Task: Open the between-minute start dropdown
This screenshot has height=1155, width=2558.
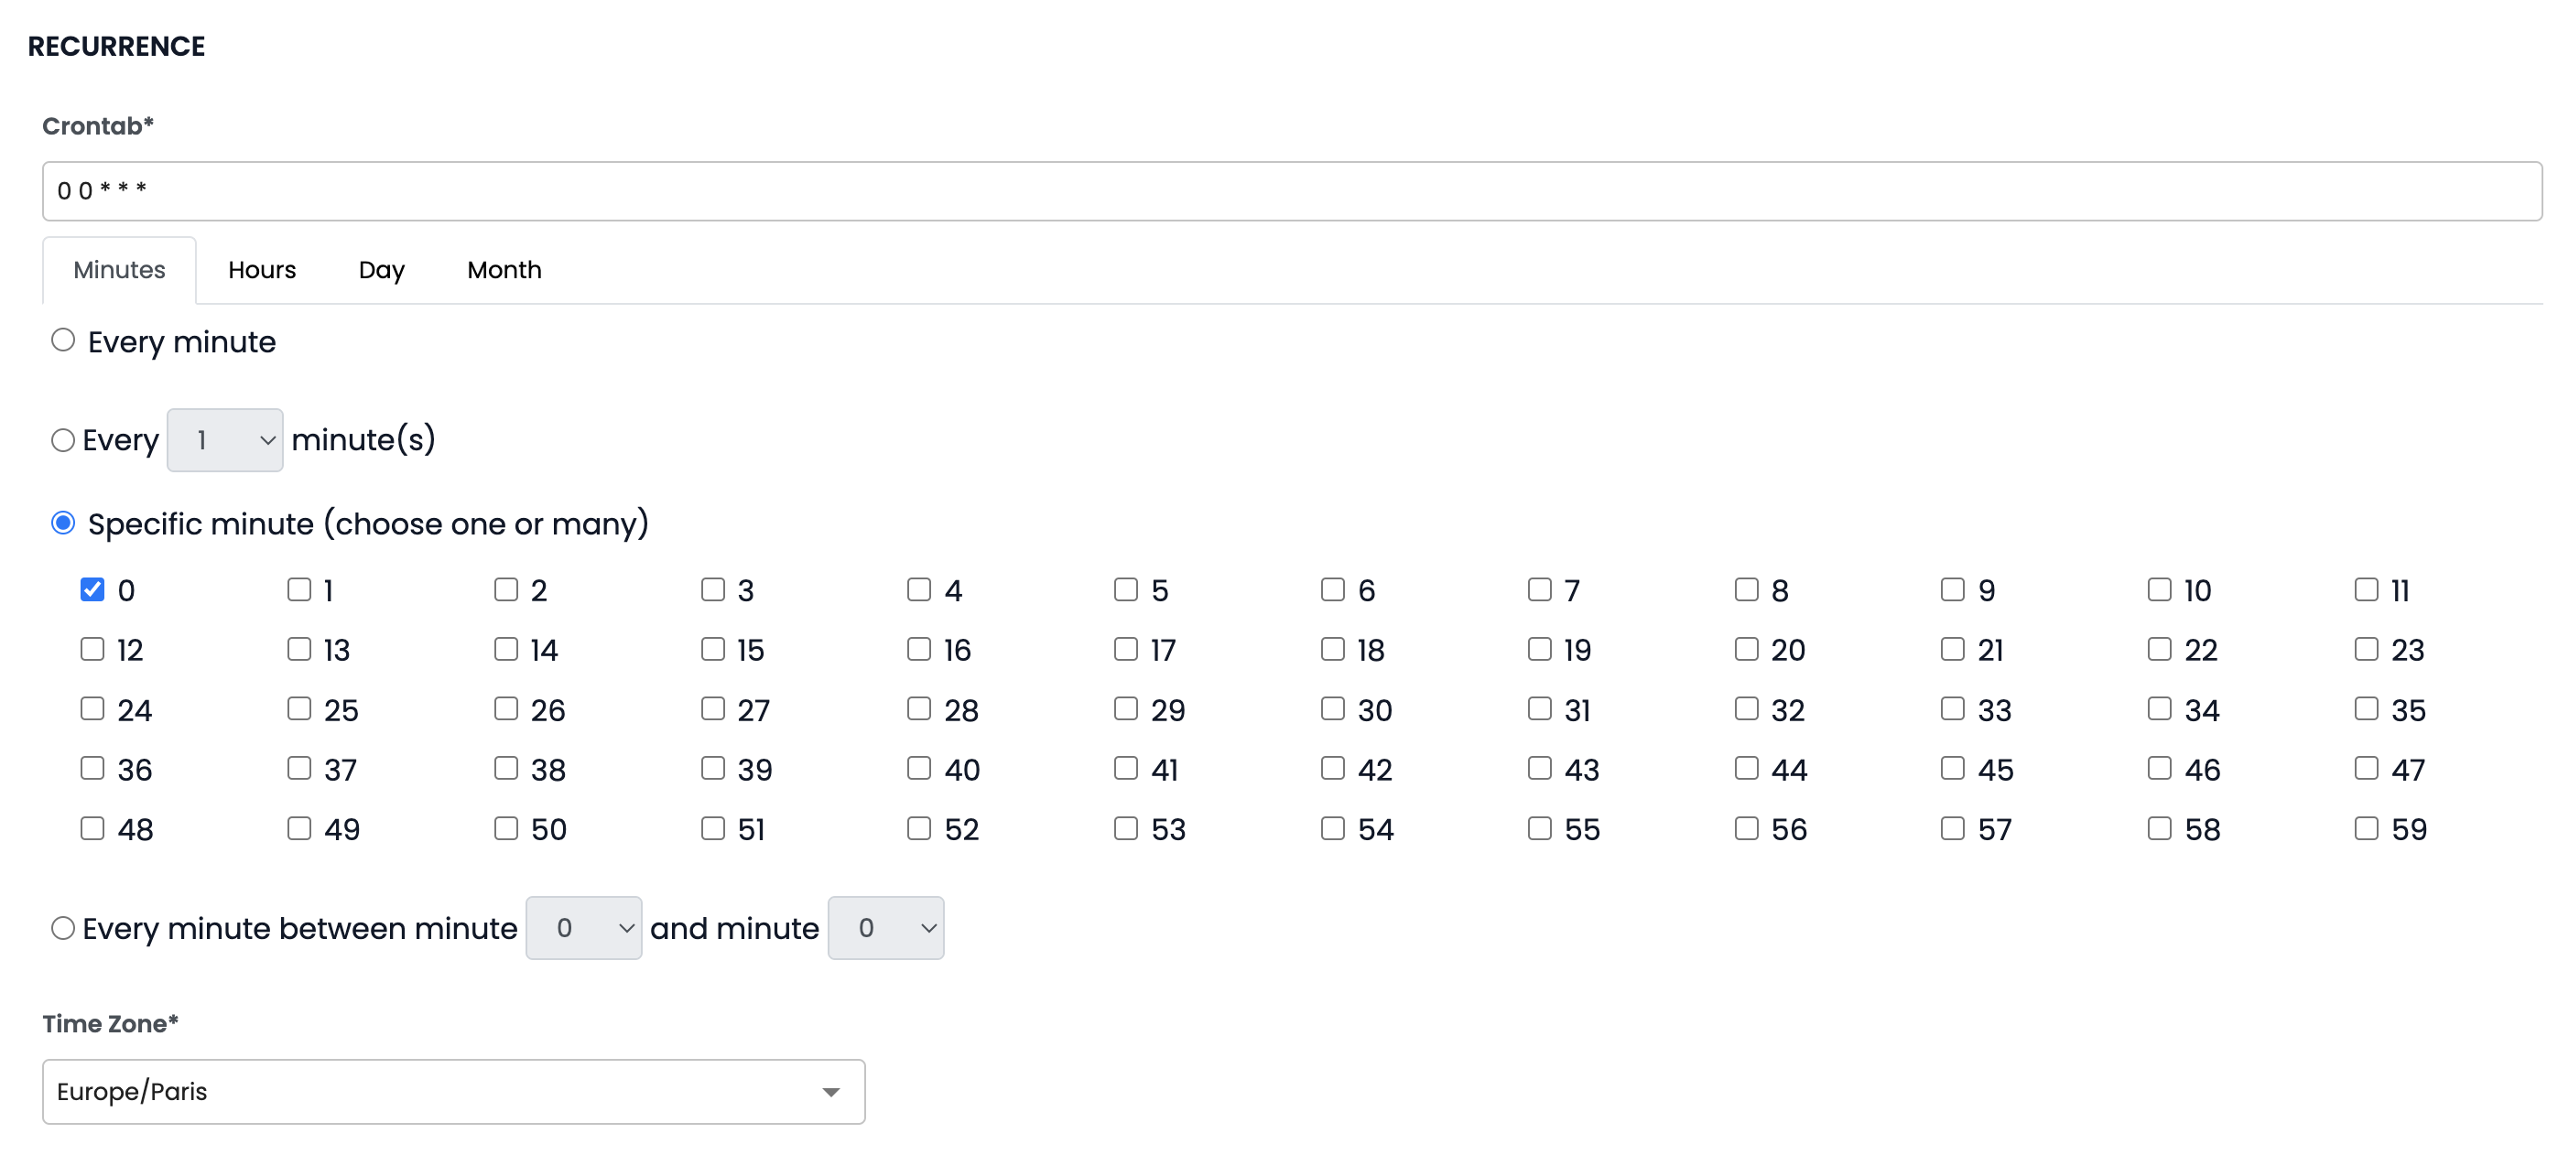Action: pos(583,928)
